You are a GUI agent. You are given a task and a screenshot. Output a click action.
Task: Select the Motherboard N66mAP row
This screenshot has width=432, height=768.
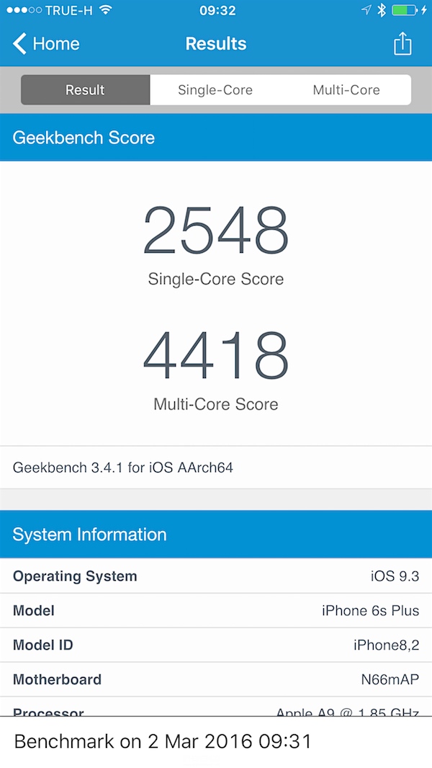tap(216, 679)
